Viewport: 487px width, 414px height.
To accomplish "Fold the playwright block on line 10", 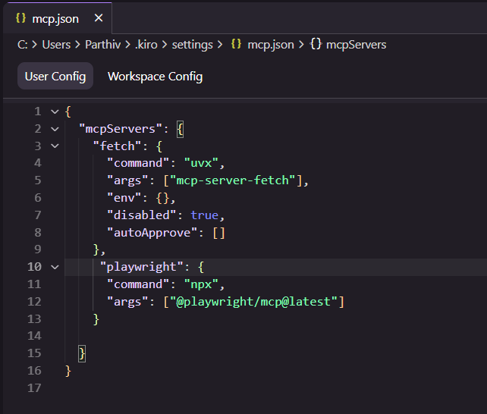I will click(x=55, y=267).
